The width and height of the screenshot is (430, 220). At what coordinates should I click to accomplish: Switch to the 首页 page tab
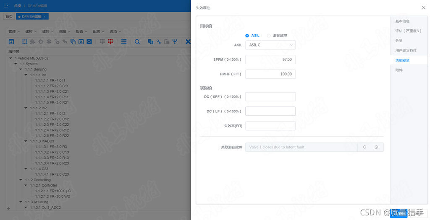click(x=9, y=17)
